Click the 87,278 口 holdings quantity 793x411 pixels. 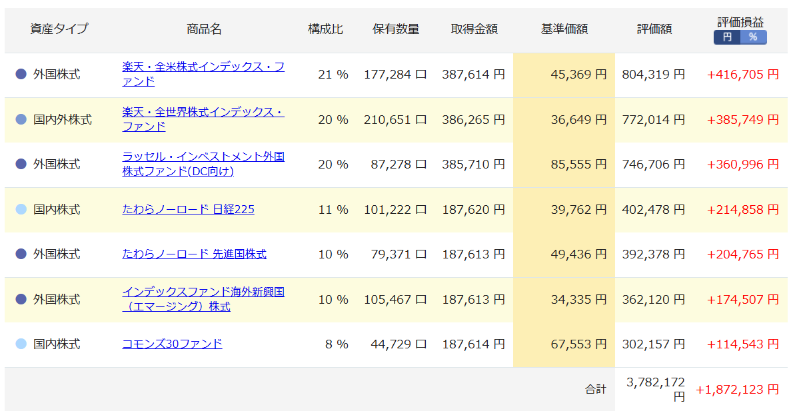(x=398, y=165)
